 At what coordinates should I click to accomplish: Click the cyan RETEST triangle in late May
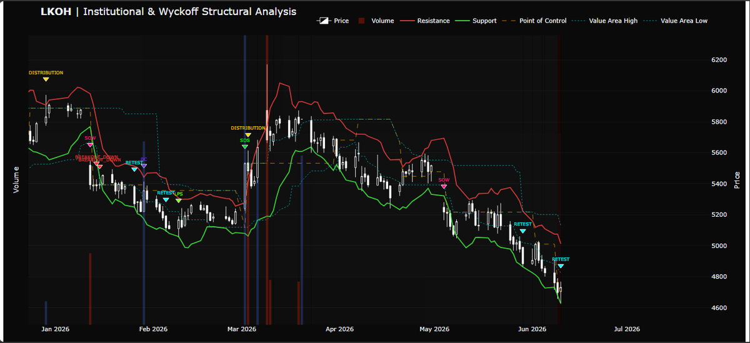click(x=522, y=231)
